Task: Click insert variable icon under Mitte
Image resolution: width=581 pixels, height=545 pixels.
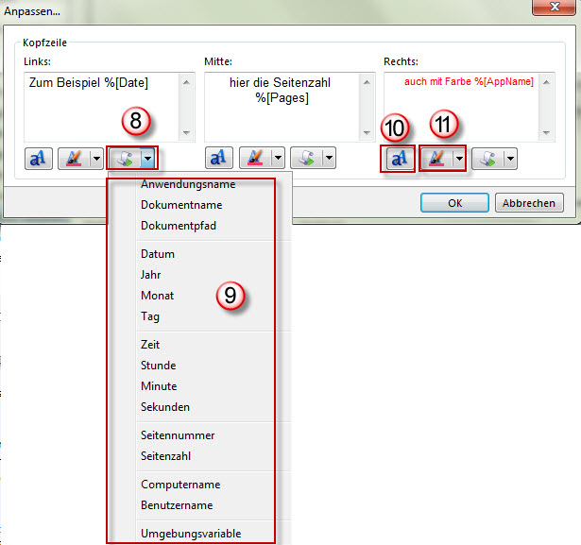Action: click(306, 158)
